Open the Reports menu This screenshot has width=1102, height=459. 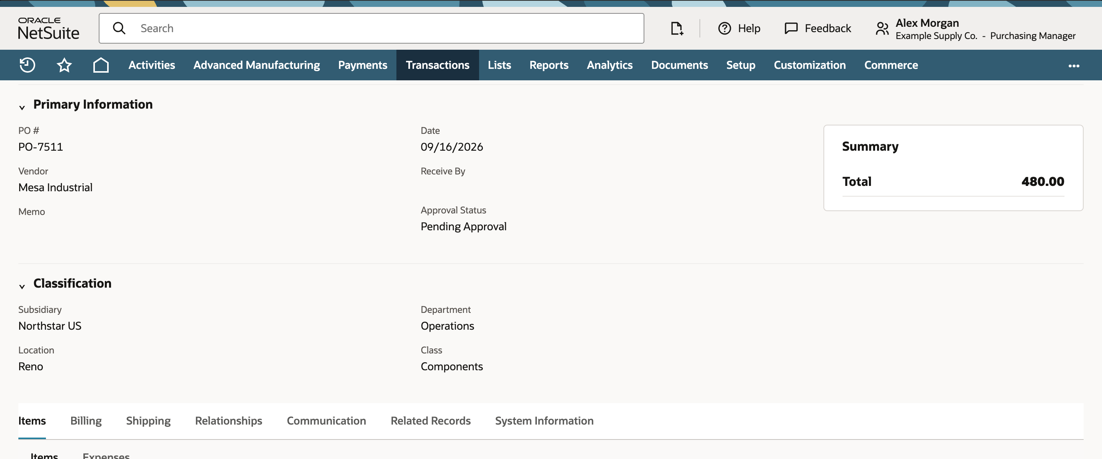(x=548, y=65)
